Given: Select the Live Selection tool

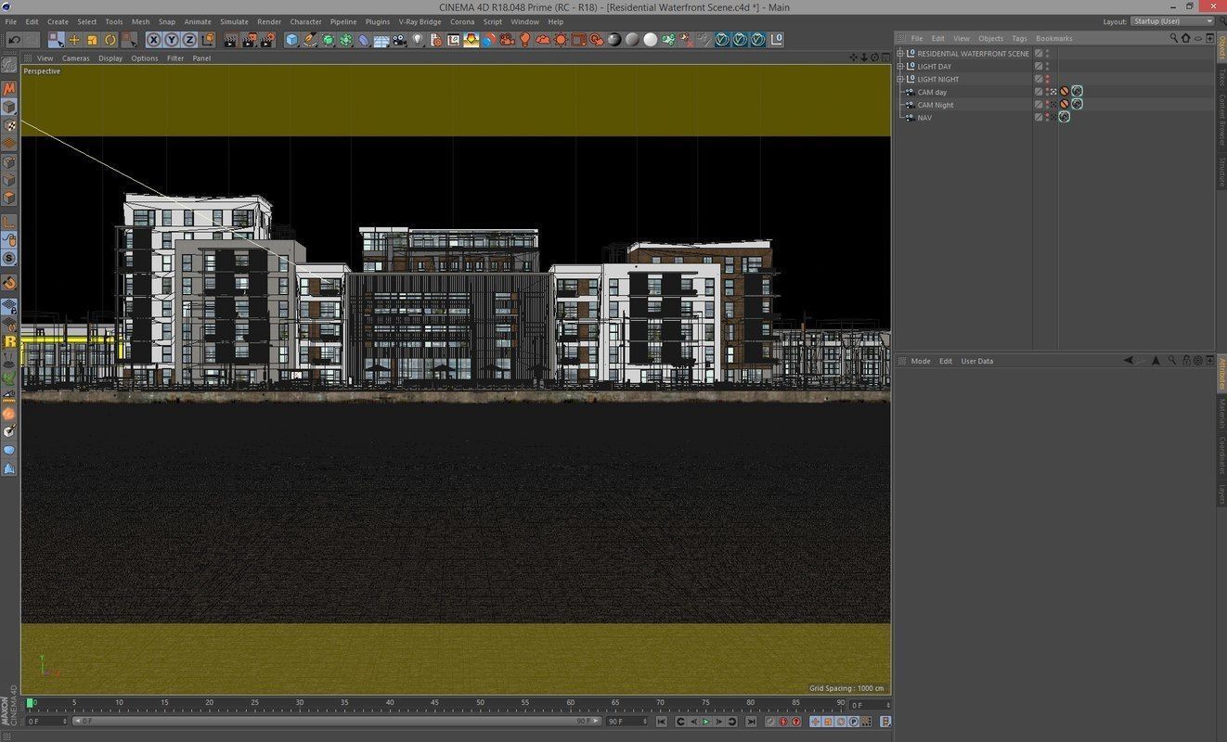Looking at the screenshot, I should 57,40.
